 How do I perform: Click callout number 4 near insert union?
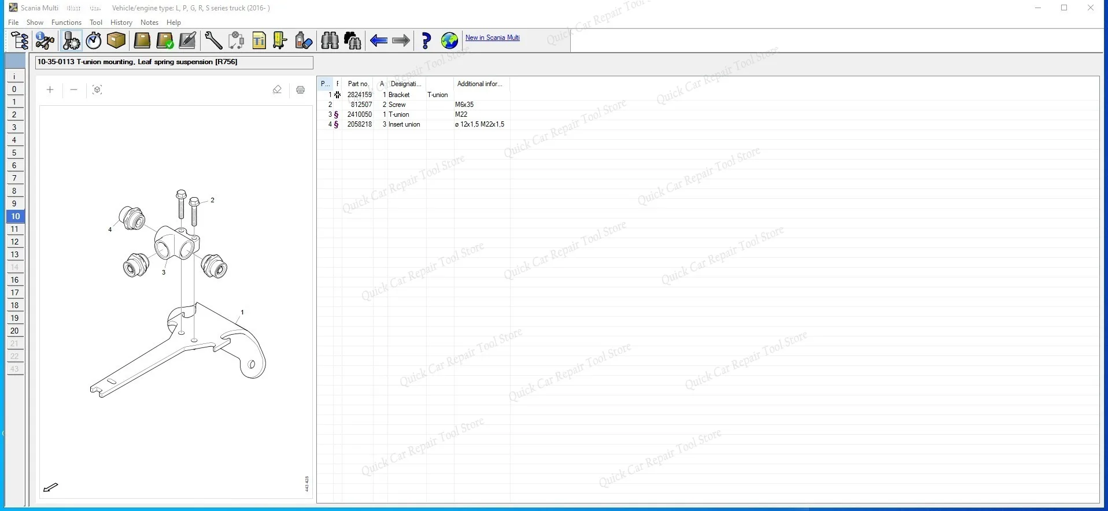tap(110, 229)
